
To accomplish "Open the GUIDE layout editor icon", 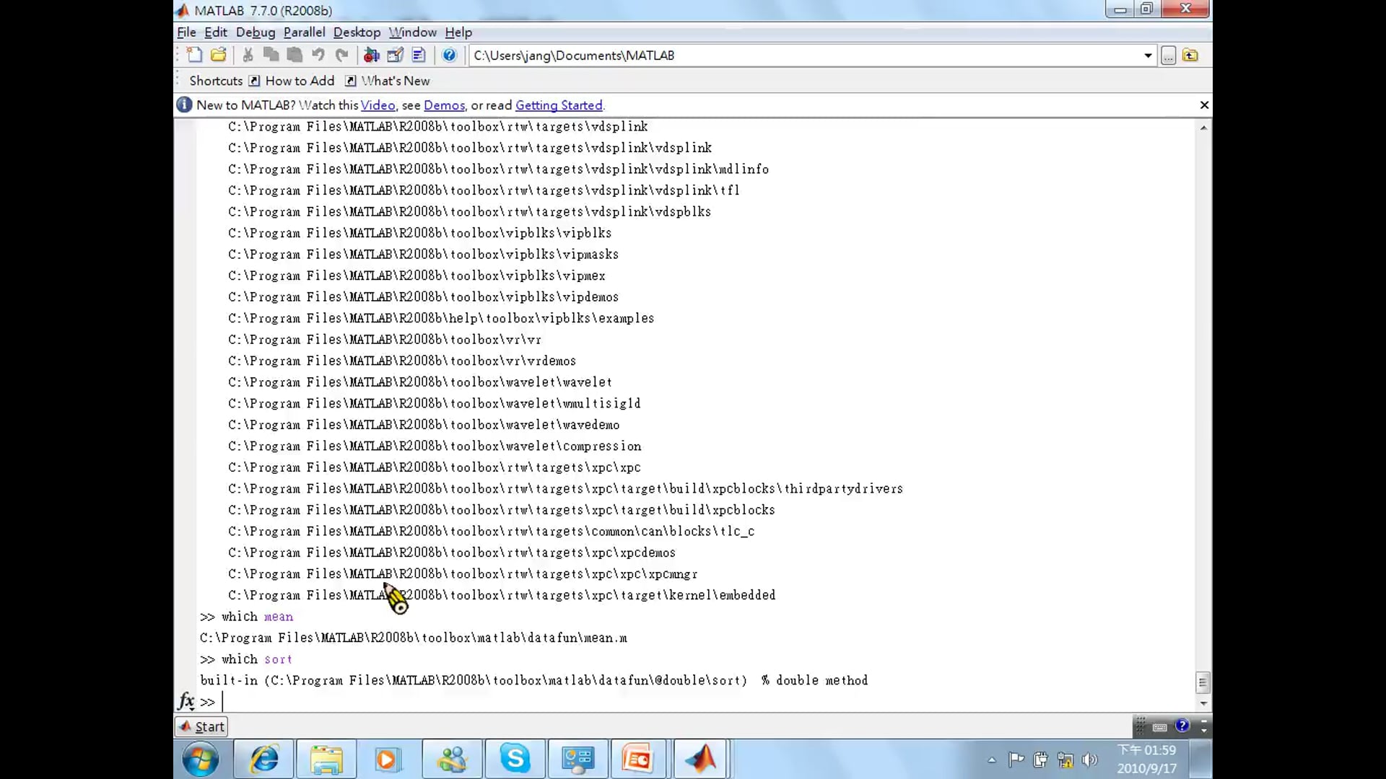I will (395, 55).
